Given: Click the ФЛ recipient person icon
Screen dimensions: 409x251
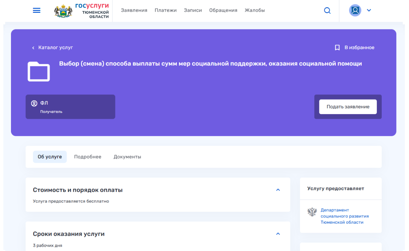Looking at the screenshot, I should tap(34, 104).
